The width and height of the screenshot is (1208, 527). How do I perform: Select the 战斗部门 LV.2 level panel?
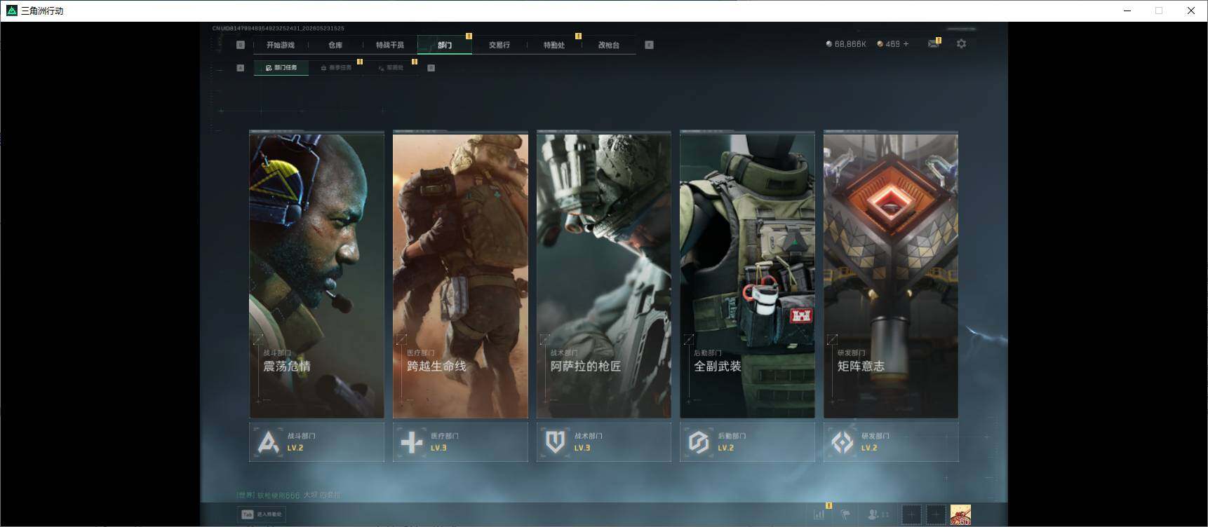[x=316, y=442]
